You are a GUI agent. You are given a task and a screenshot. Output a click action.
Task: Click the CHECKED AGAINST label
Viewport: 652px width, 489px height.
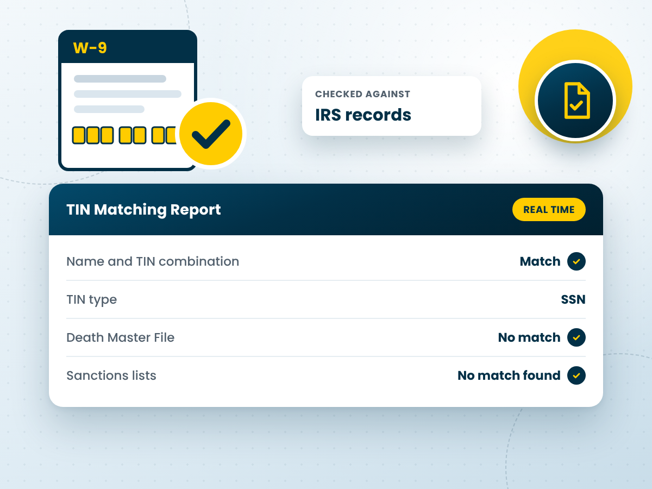pos(362,94)
